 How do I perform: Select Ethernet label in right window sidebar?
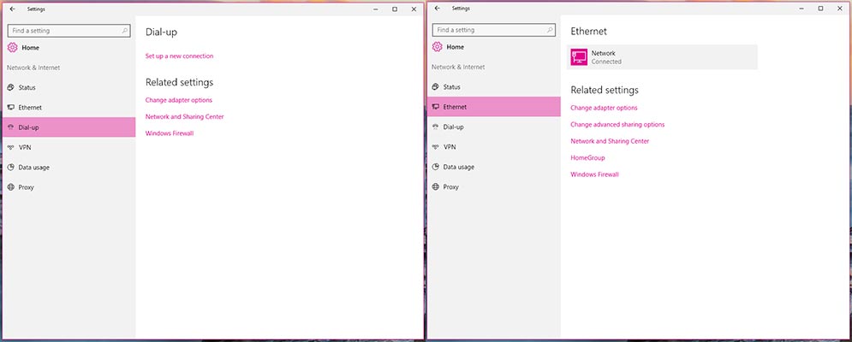coord(455,107)
